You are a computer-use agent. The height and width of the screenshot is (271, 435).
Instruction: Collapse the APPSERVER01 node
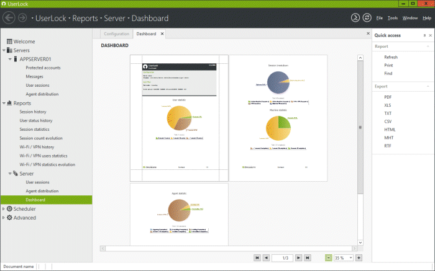(x=10, y=60)
